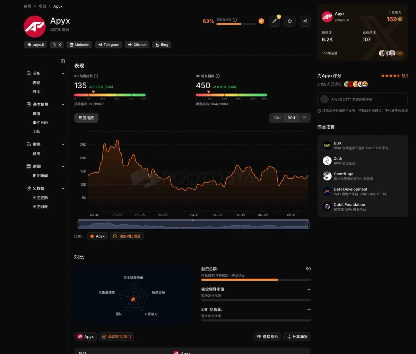Collapse the 新闻 sidebar section
416x354 pixels.
[63, 166]
